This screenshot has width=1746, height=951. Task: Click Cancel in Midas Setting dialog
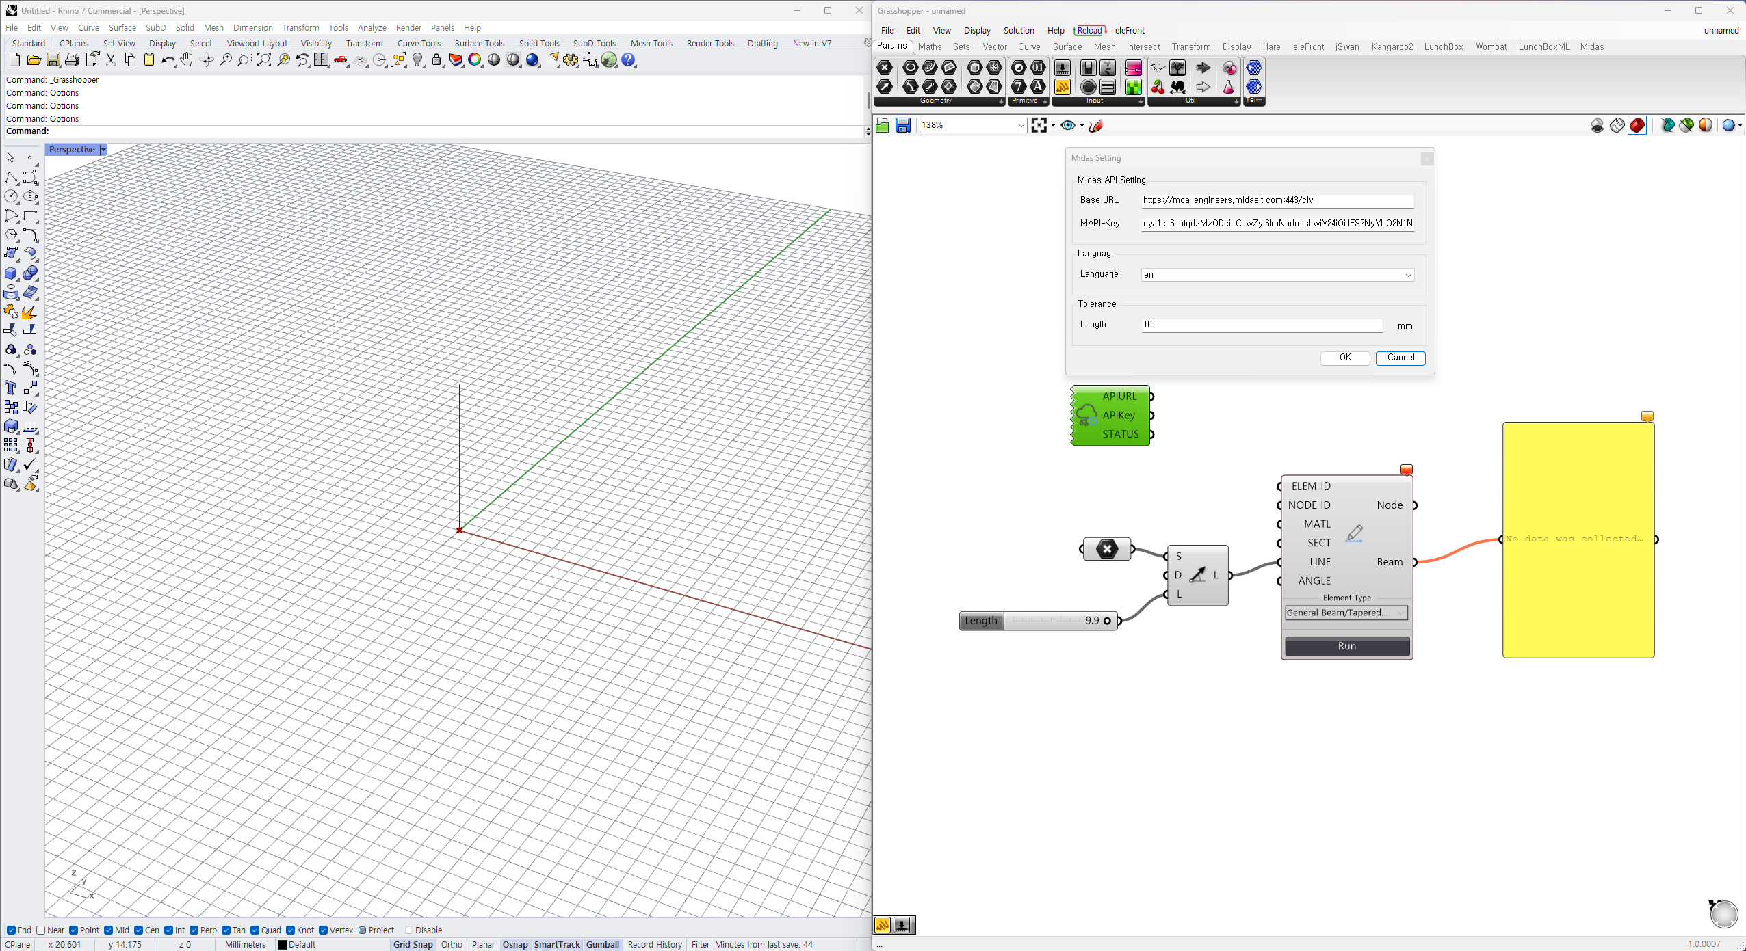(x=1400, y=358)
